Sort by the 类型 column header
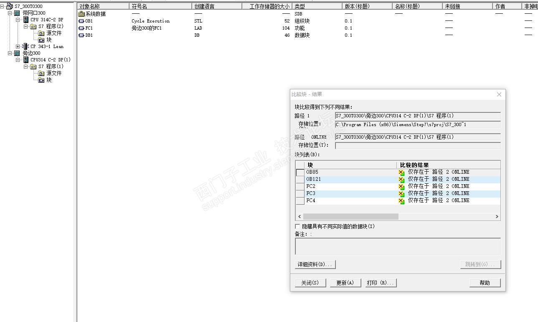 pos(317,6)
